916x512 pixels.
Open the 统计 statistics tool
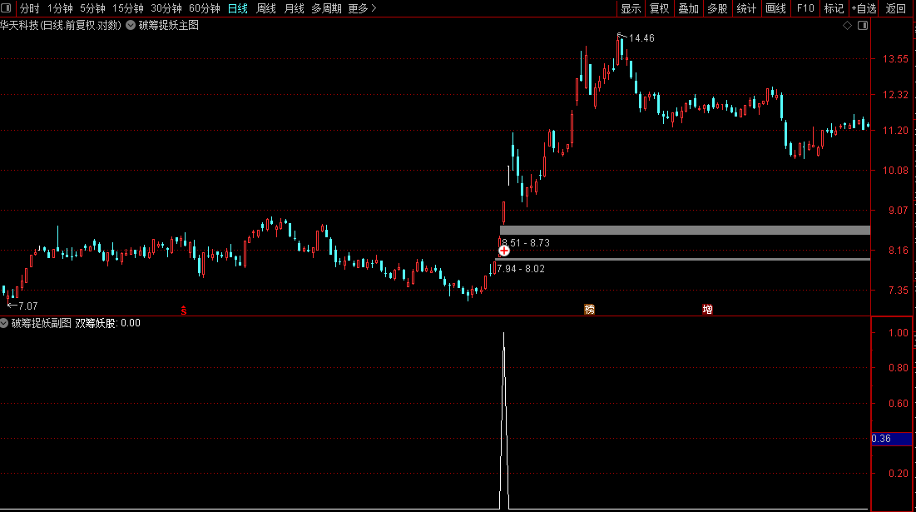tap(746, 8)
